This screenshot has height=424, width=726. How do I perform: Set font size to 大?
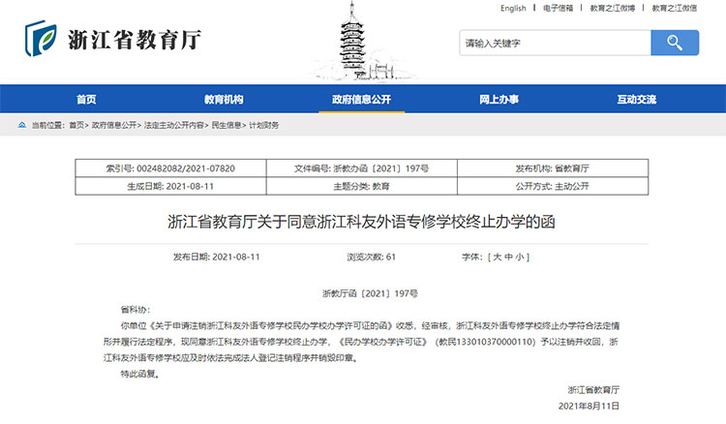coord(498,257)
